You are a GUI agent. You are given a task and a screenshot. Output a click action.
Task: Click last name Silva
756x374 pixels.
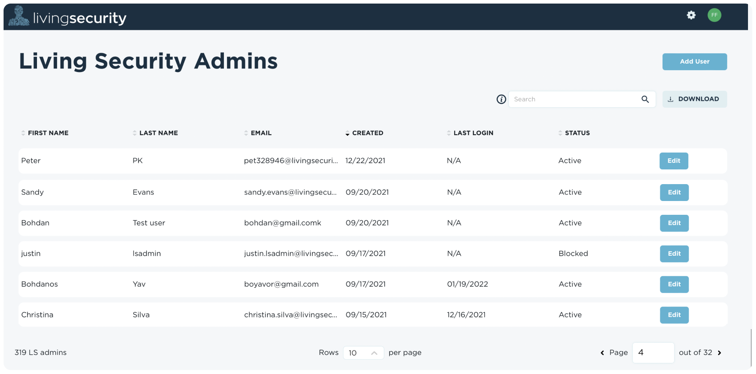(141, 315)
